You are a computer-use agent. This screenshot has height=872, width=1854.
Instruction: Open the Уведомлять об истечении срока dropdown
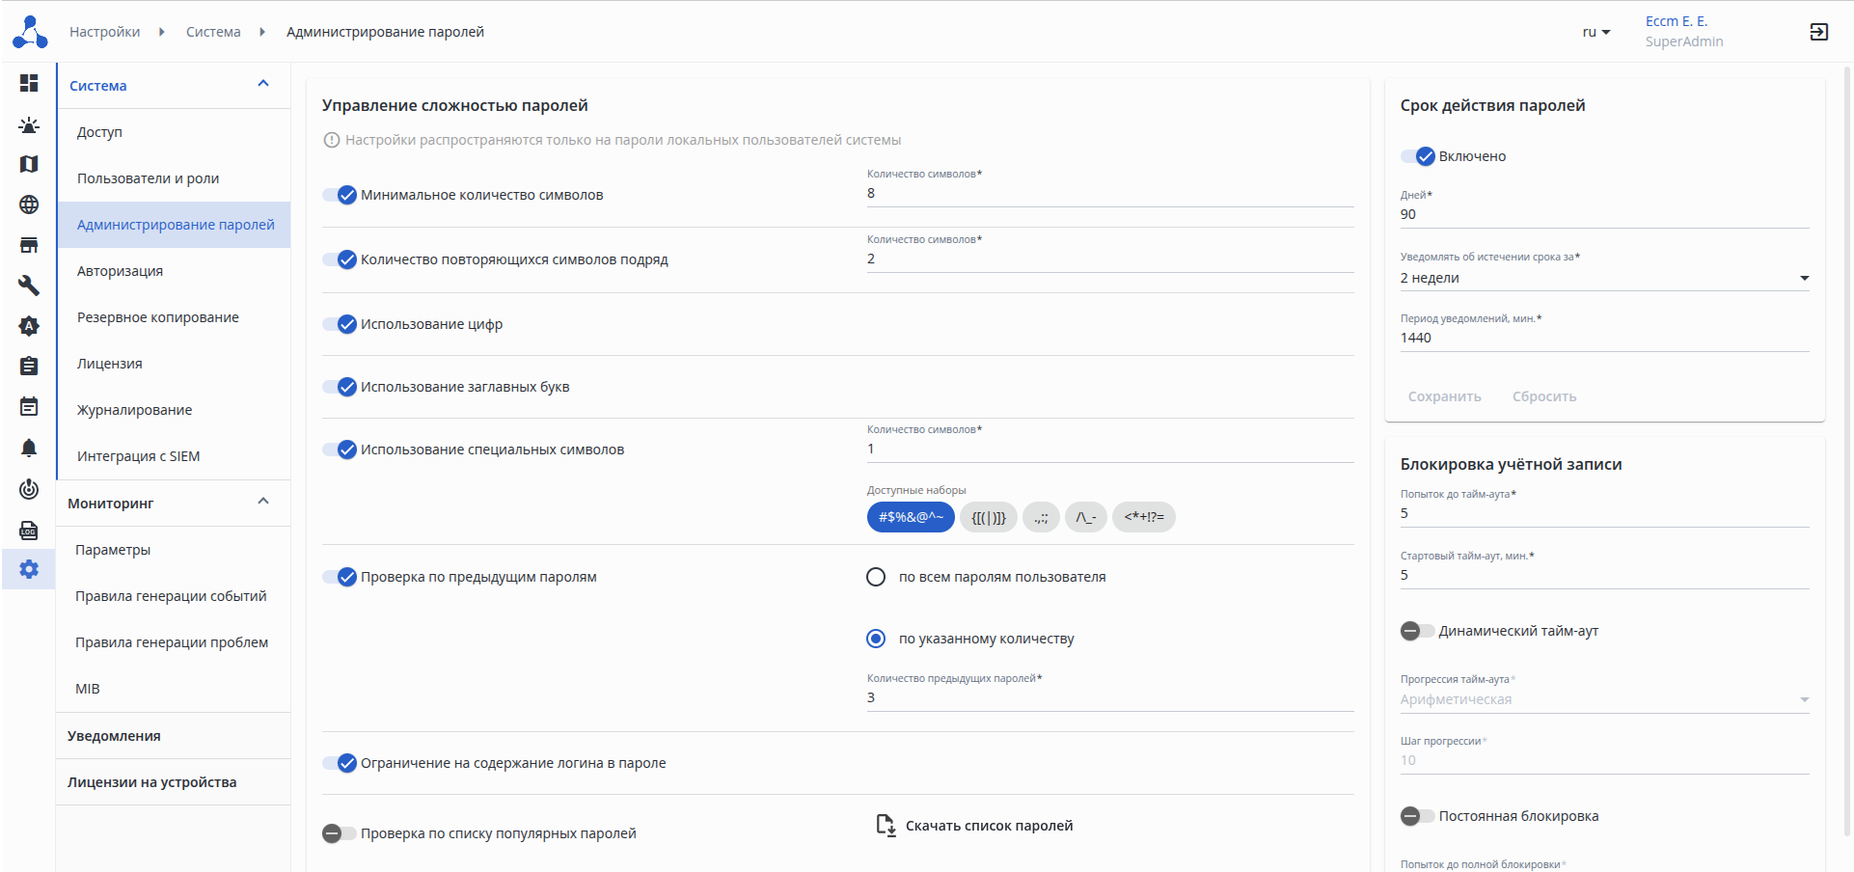(x=1603, y=279)
